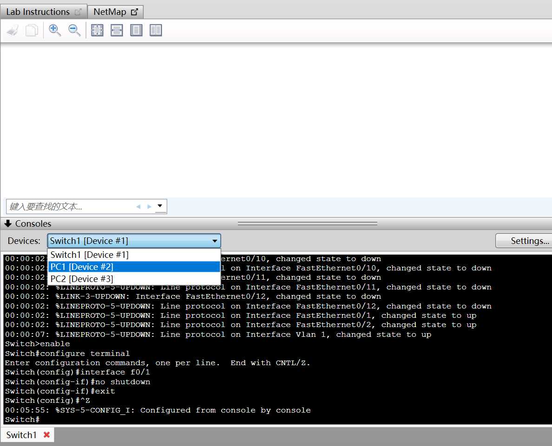
Task: Click the 'no shutdown' command line
Action: [78, 382]
